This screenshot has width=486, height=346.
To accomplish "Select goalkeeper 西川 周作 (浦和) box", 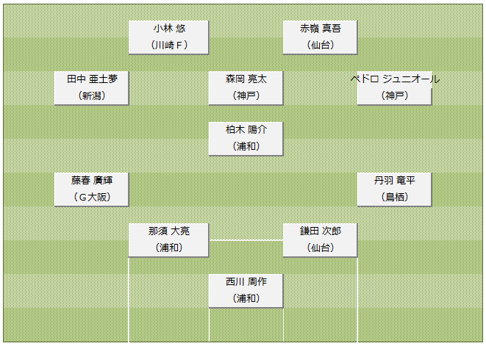I will tap(246, 291).
